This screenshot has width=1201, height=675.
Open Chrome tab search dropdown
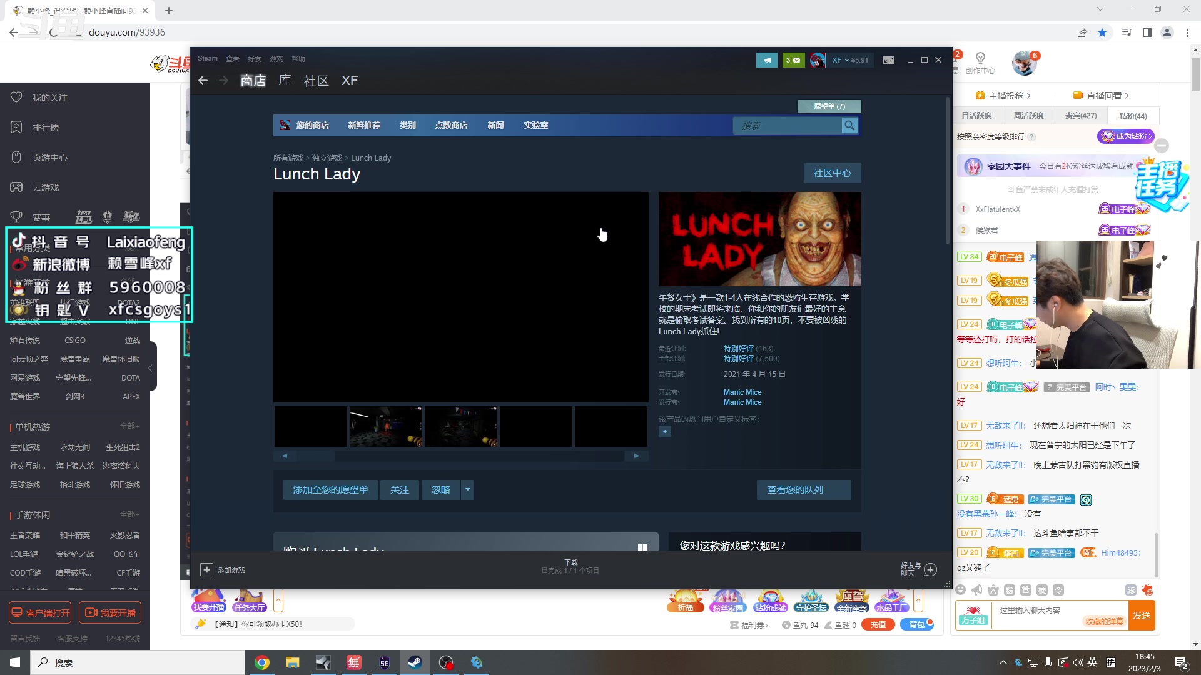pyautogui.click(x=1100, y=9)
